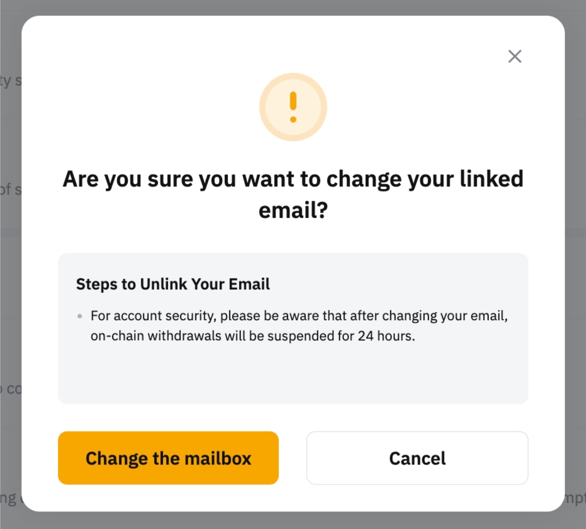Click the partially hidden "of s" background text
The width and height of the screenshot is (586, 529).
10,189
